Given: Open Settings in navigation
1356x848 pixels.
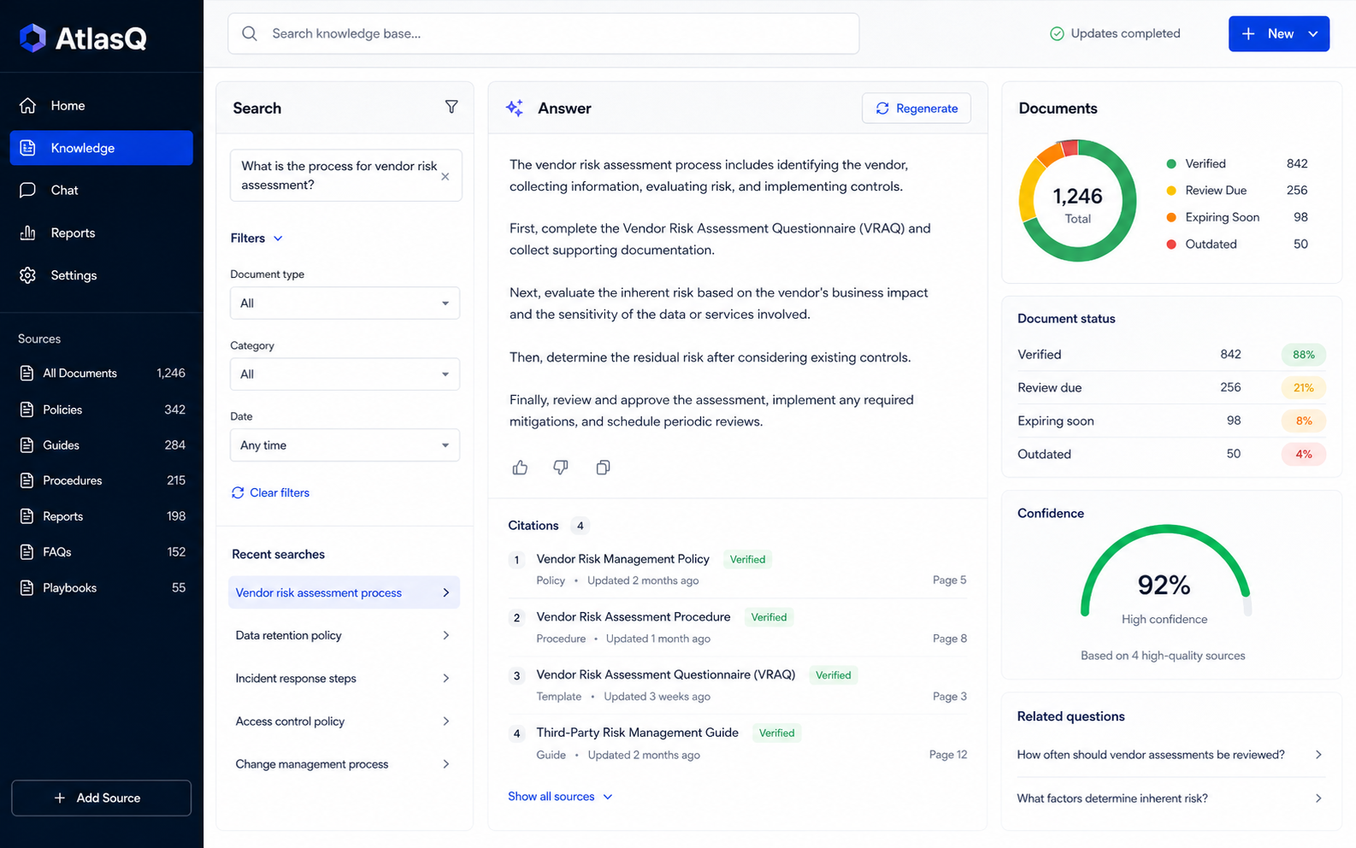Looking at the screenshot, I should coord(101,275).
